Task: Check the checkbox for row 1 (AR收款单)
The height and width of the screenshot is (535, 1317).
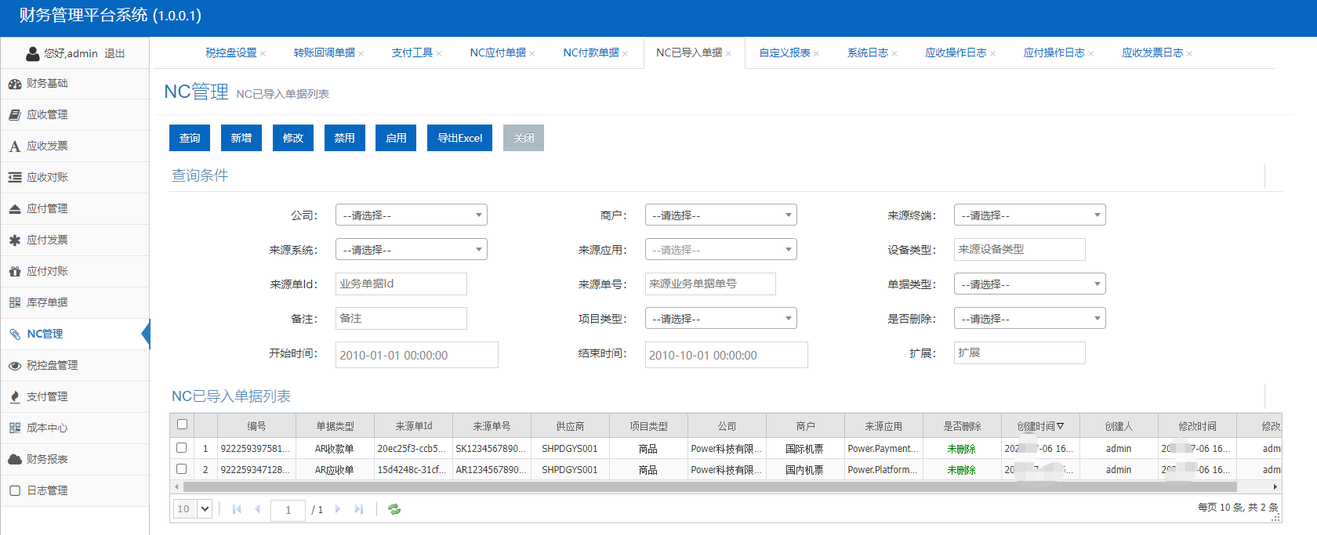Action: 182,448
